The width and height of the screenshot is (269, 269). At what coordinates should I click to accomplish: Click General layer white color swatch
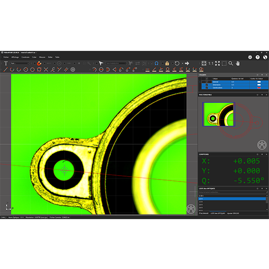tap(259, 82)
